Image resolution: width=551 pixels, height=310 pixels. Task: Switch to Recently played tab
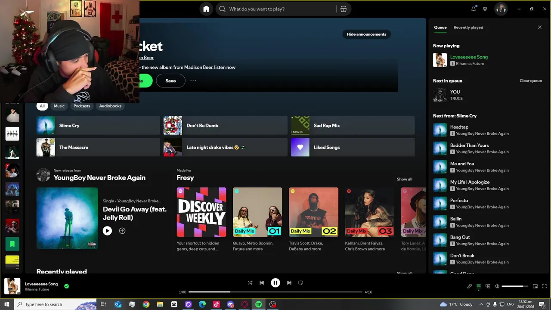(468, 27)
